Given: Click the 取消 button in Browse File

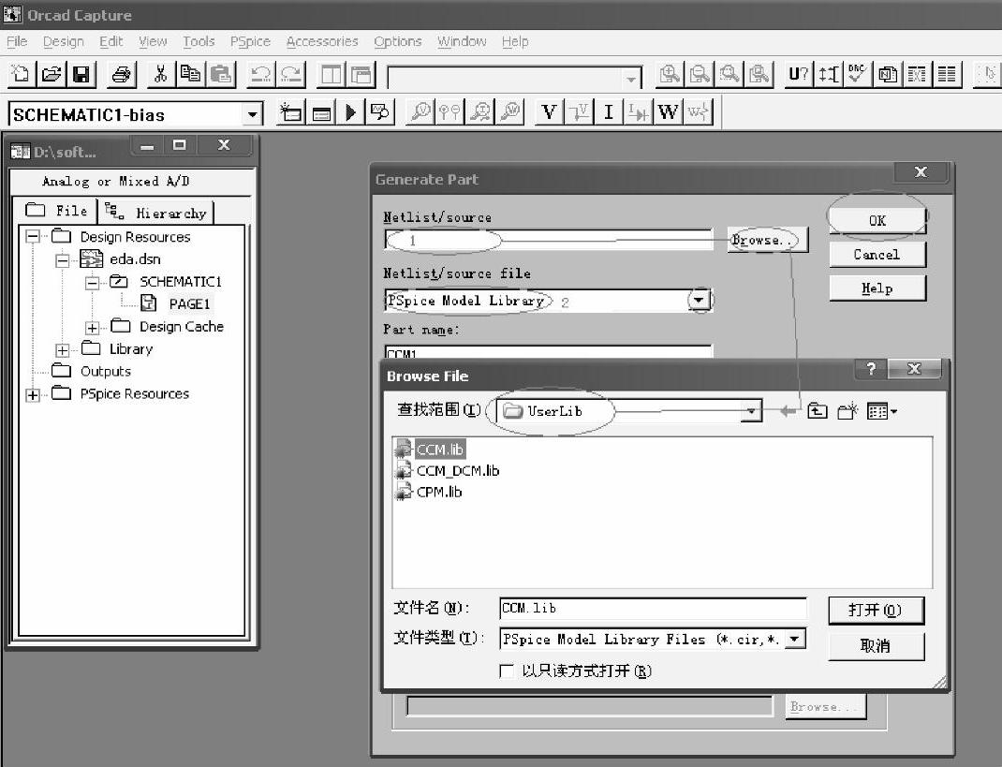Looking at the screenshot, I should [x=876, y=645].
